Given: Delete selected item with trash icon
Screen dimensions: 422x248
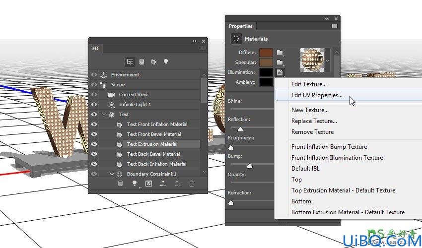Looking at the screenshot, I should click(192, 184).
